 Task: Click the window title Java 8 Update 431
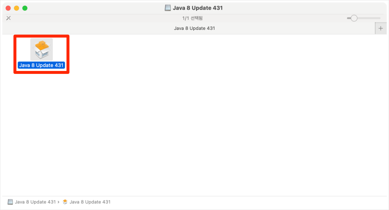198,8
